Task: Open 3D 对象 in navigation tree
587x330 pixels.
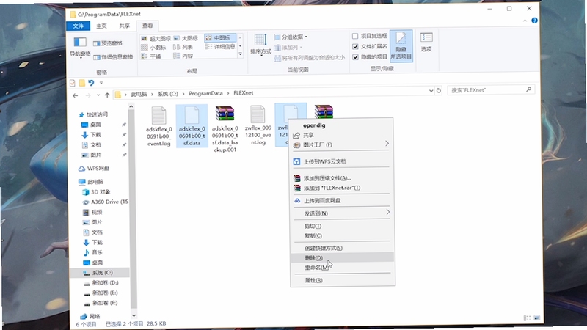Action: (x=96, y=191)
